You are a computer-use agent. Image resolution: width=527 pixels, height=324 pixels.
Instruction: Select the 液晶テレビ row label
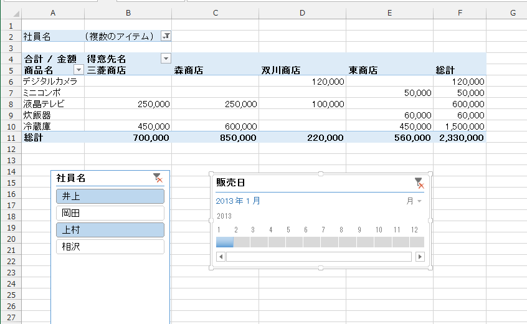click(53, 104)
